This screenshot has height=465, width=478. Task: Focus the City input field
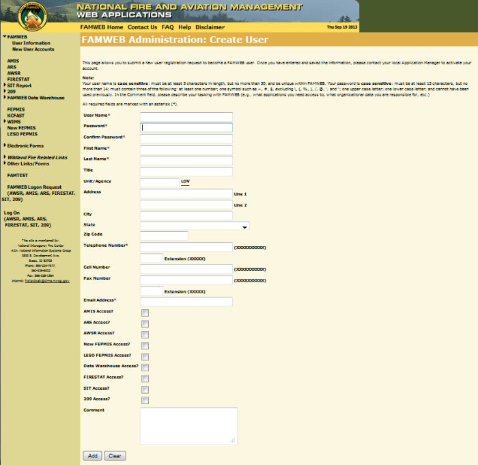coord(186,215)
